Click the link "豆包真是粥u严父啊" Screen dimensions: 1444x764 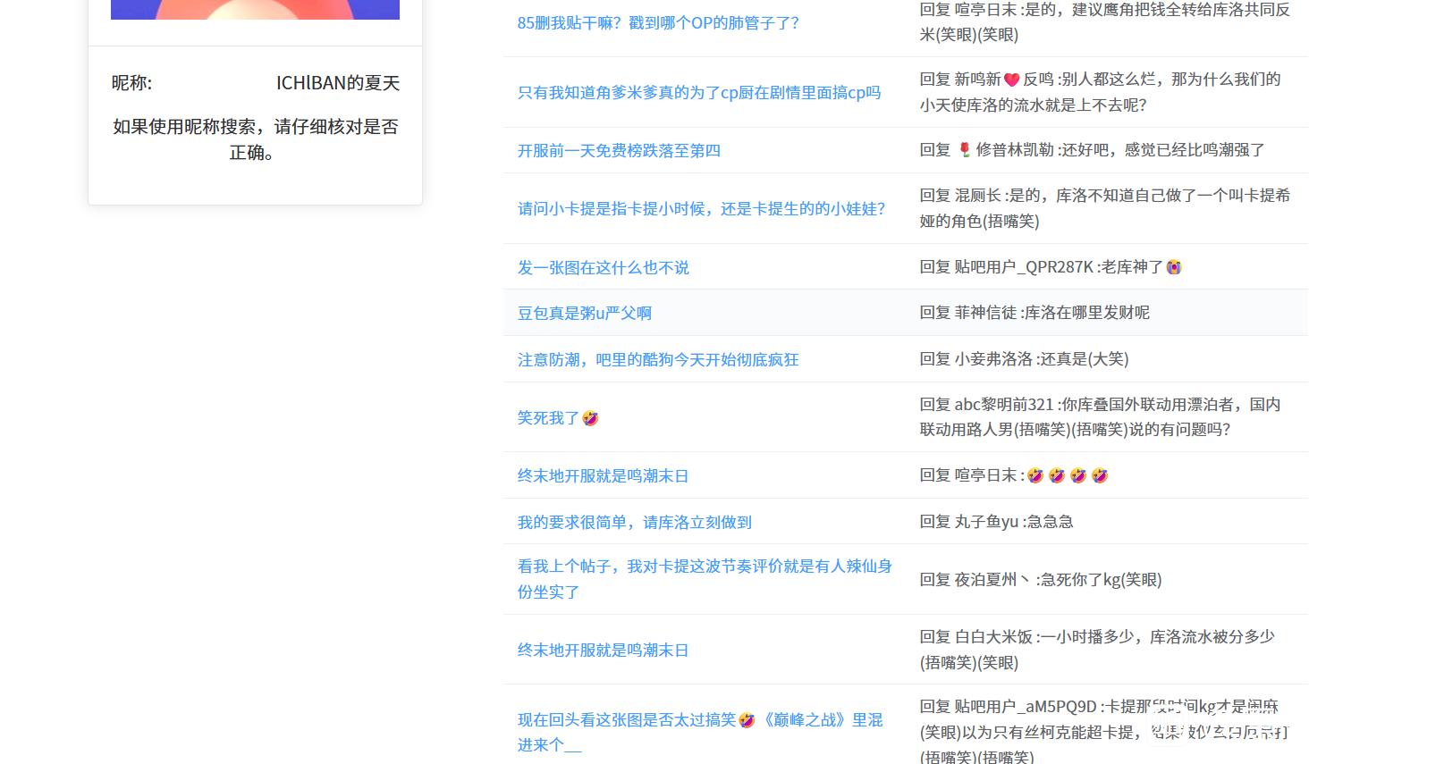pos(584,314)
